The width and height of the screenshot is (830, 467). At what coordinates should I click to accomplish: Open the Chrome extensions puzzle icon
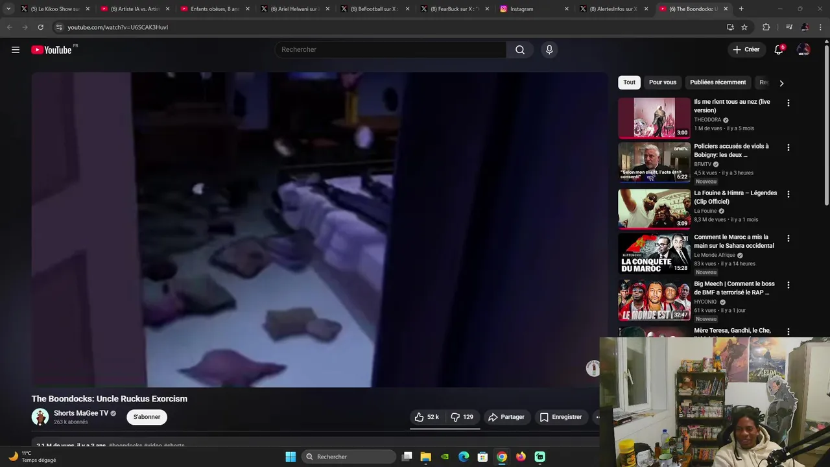(x=766, y=27)
